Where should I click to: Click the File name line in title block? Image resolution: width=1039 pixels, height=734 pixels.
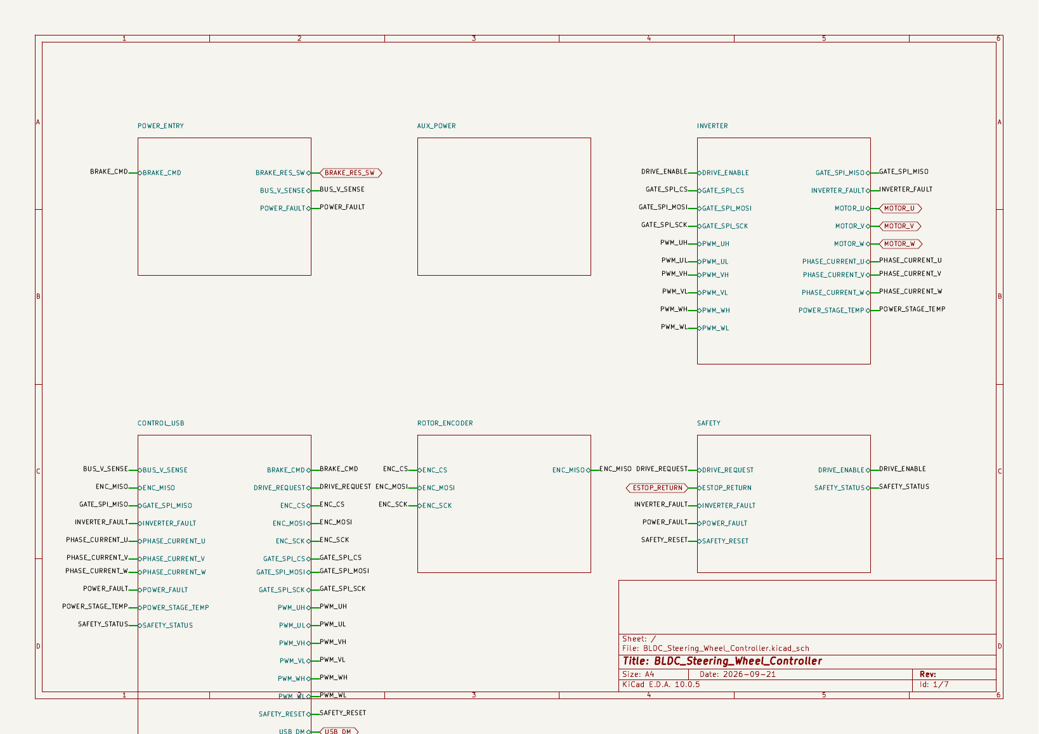(x=716, y=648)
